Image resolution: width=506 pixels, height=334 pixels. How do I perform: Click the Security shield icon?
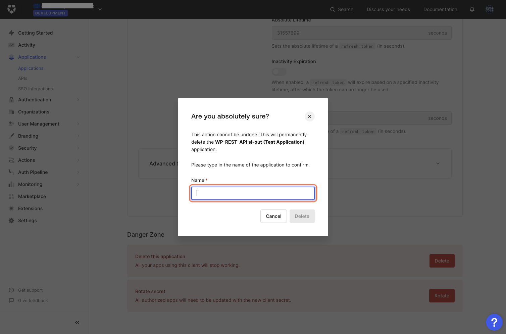11,148
